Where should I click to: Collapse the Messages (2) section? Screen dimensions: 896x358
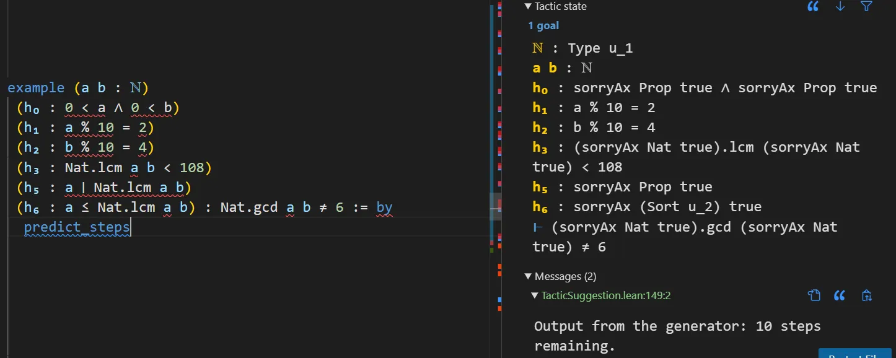point(528,276)
